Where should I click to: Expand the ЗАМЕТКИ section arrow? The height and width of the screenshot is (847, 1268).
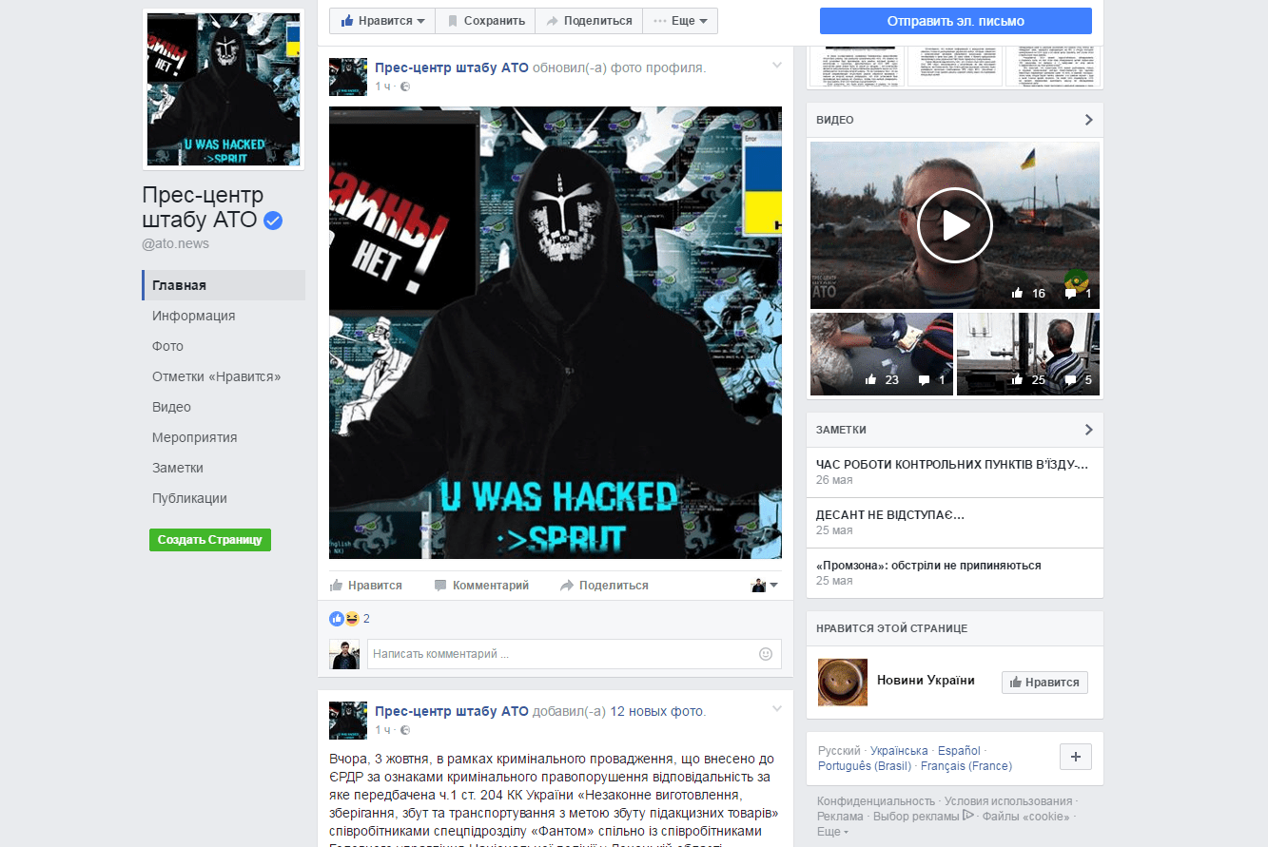(1089, 430)
